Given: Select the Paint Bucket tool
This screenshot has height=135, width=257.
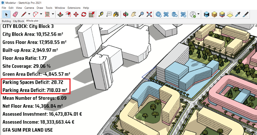Looking at the screenshot, I should click(116, 14).
